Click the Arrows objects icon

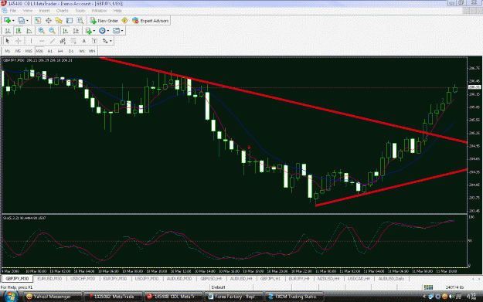(105, 41)
